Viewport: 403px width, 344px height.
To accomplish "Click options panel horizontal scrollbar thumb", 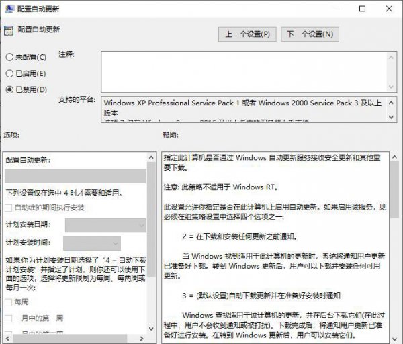I will point(70,339).
